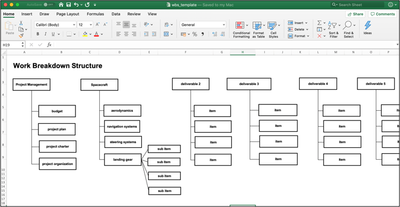Open Cell Styles gallery
Viewport: 400px width, 207px height.
pos(273,30)
